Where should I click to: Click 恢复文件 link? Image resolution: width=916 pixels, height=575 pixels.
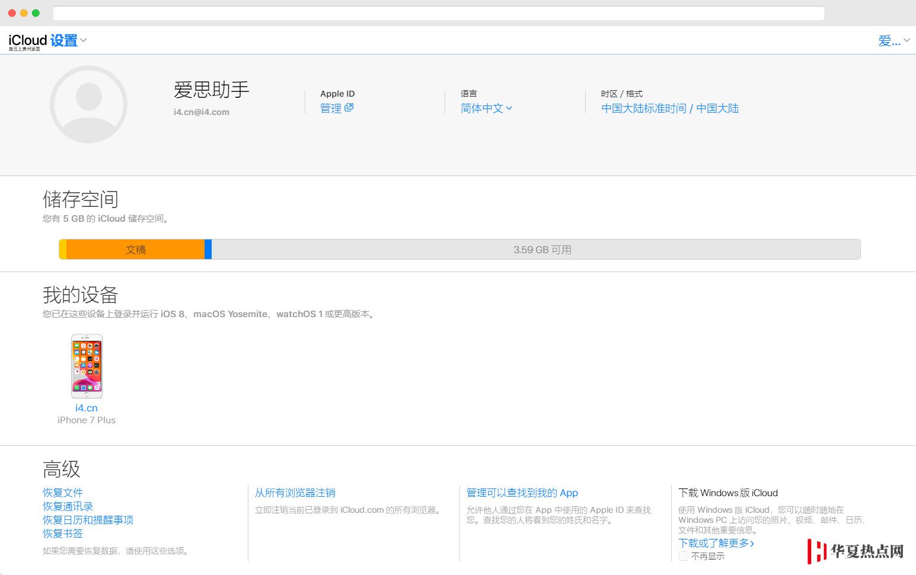pyautogui.click(x=63, y=493)
